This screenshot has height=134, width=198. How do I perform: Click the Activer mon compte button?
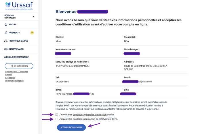tap(71, 127)
